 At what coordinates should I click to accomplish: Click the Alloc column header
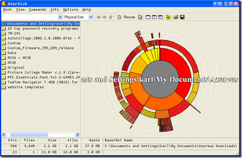coord(69,140)
